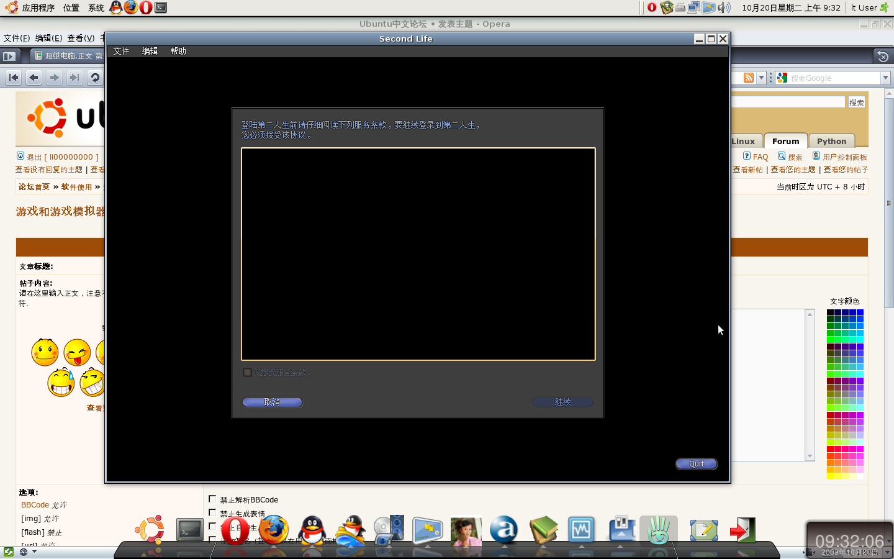894x559 pixels.
Task: Open 查看您的帖子 link
Action: coord(846,170)
